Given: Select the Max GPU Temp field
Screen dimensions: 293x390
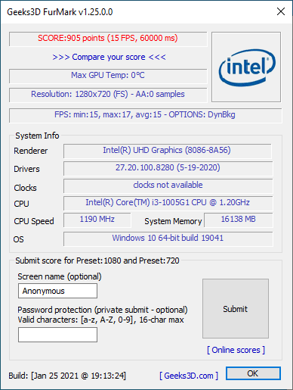Looking at the screenshot, I should click(108, 76).
